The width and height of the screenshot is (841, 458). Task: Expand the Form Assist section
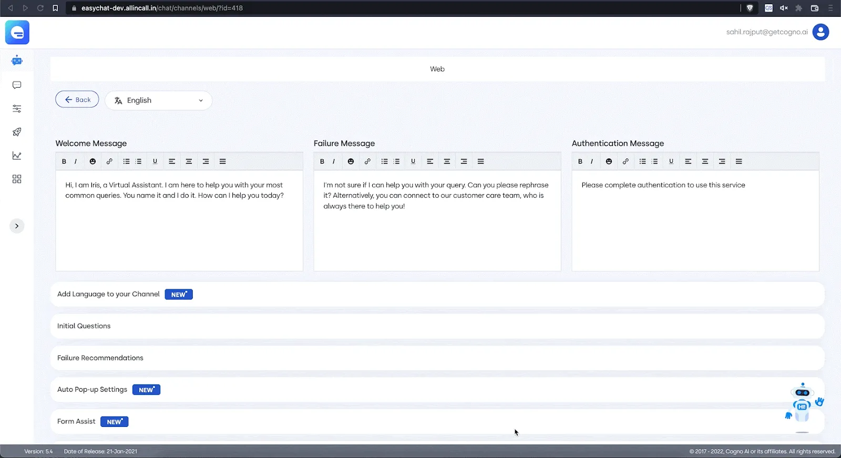(x=437, y=422)
